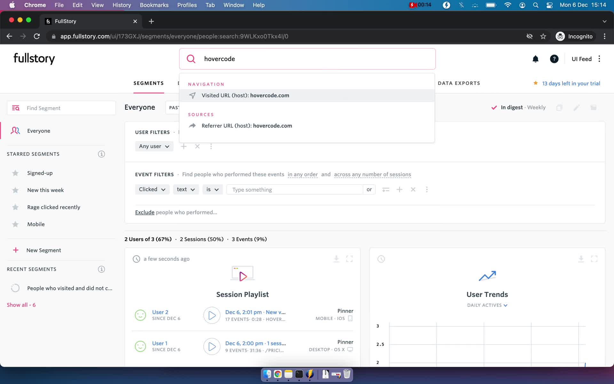
Task: Add an event filter with the plus icon
Action: pos(399,189)
